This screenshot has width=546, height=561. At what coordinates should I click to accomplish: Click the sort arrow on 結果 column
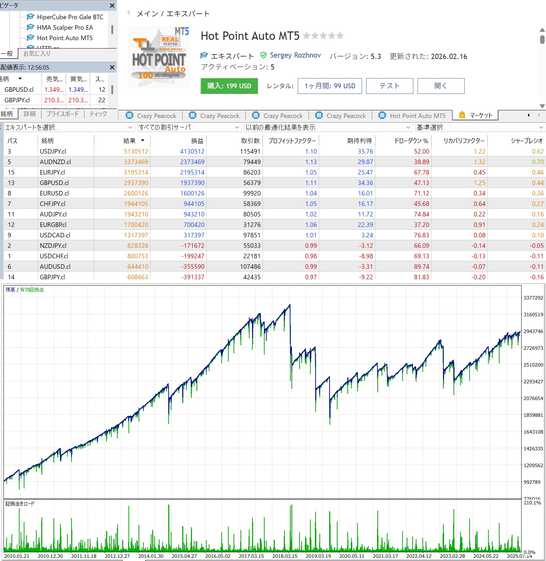pos(142,140)
